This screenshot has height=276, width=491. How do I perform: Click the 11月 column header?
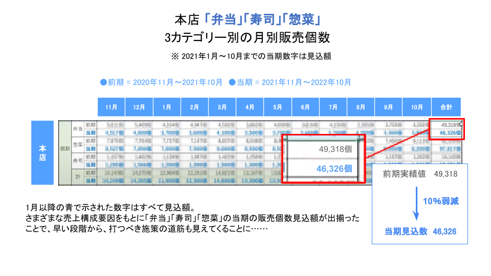click(111, 107)
